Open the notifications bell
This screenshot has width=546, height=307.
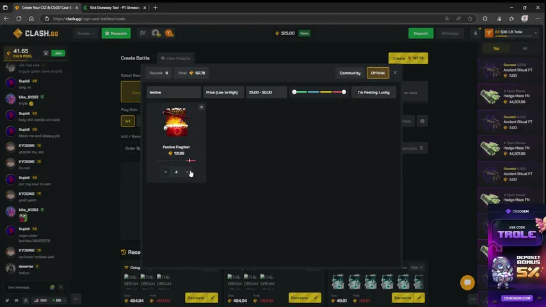[476, 33]
